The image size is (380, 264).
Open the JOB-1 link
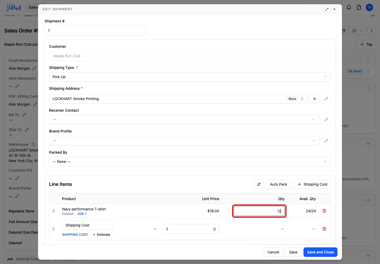(82, 214)
